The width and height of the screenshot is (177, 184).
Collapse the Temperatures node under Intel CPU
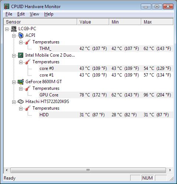coord(21,62)
